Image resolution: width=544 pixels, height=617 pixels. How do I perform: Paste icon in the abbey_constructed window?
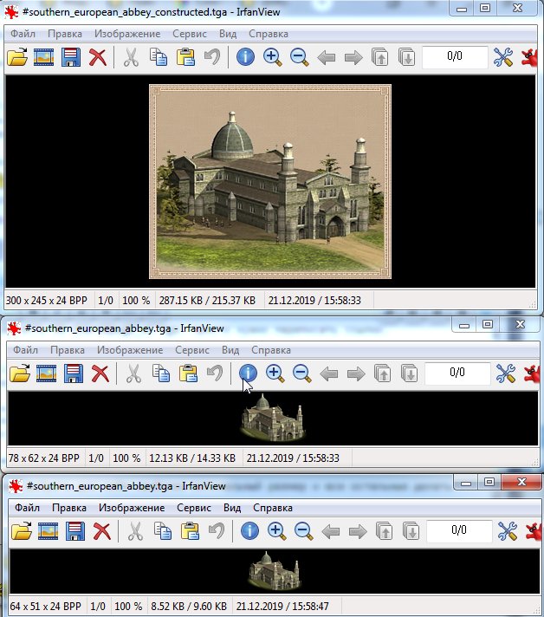tap(185, 57)
